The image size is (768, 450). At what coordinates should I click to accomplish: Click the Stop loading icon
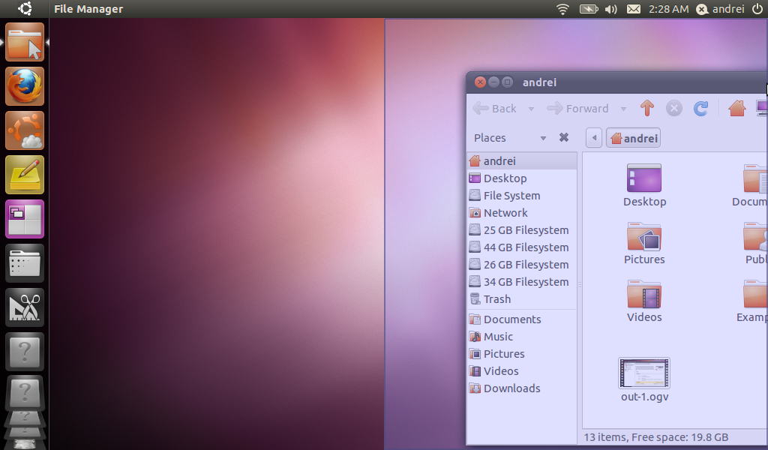pos(674,108)
